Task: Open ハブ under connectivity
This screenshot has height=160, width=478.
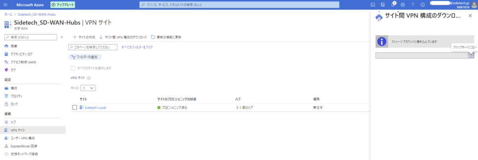Action: pos(13,122)
